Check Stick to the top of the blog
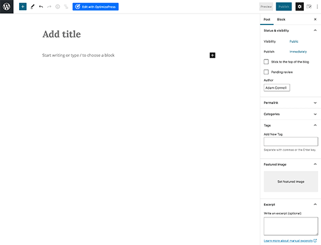The image size is (321, 245). [x=266, y=62]
